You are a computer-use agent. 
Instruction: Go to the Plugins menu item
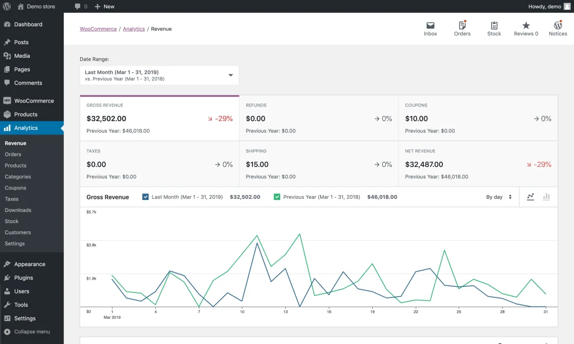coord(24,278)
